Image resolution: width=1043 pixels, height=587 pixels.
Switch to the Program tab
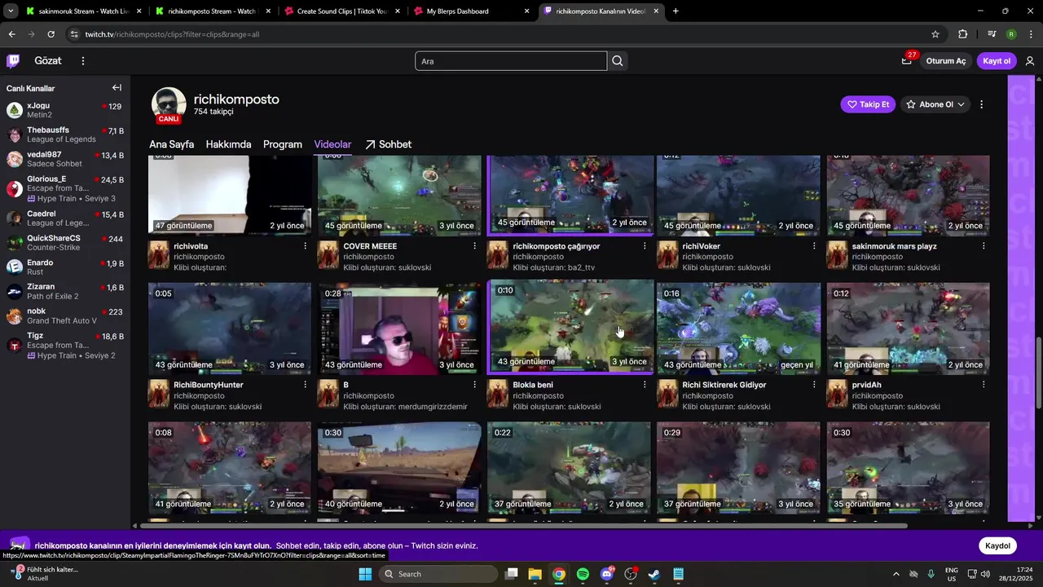[283, 144]
